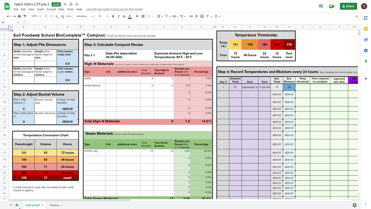This screenshot has height=209, width=371.
Task: Open comment history at top right
Action: [321, 6]
